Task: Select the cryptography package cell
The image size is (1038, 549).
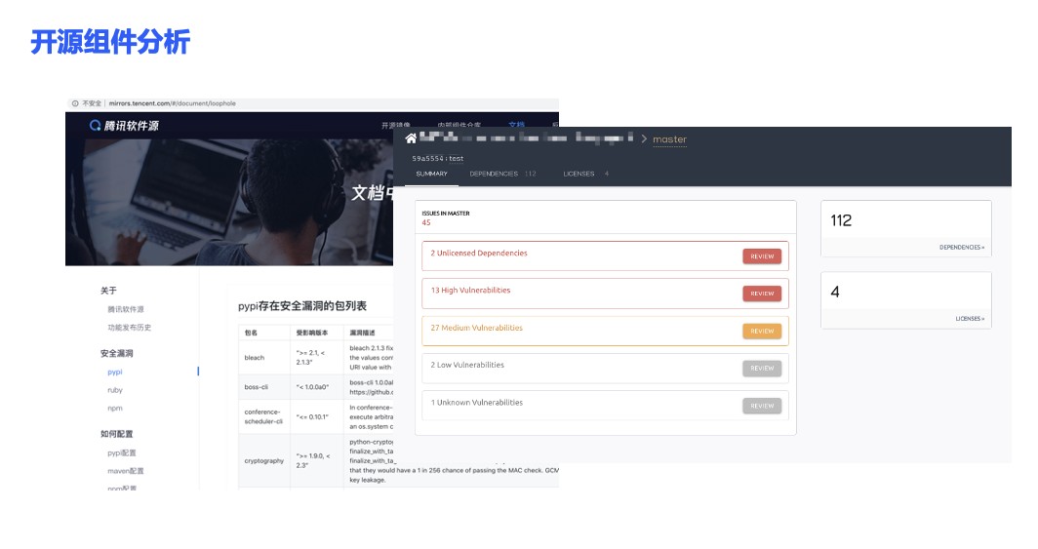Action: tap(264, 461)
